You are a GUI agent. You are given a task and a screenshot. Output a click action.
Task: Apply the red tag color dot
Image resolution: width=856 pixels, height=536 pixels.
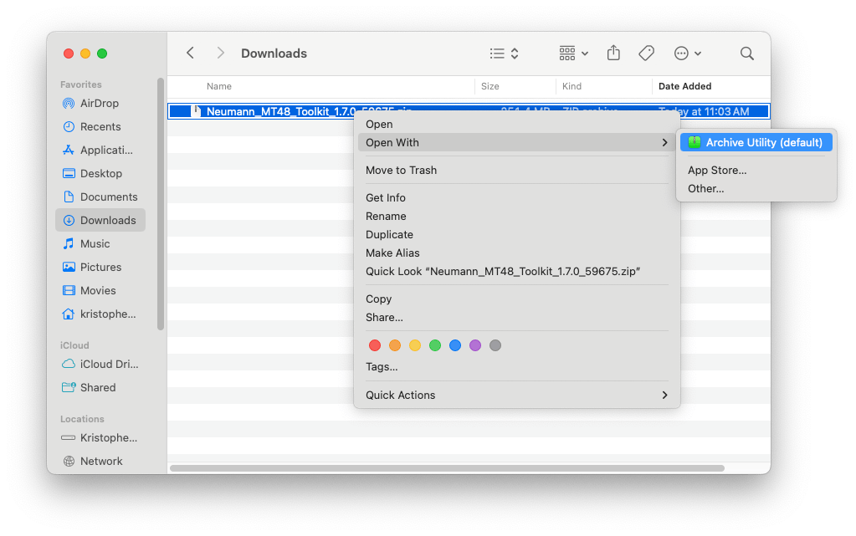point(375,345)
